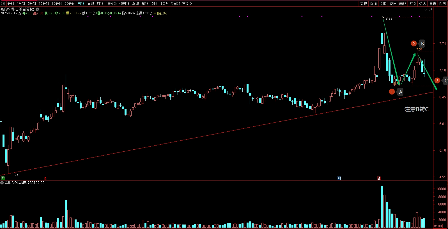Toggle the left sidebar panel icon

3,4
